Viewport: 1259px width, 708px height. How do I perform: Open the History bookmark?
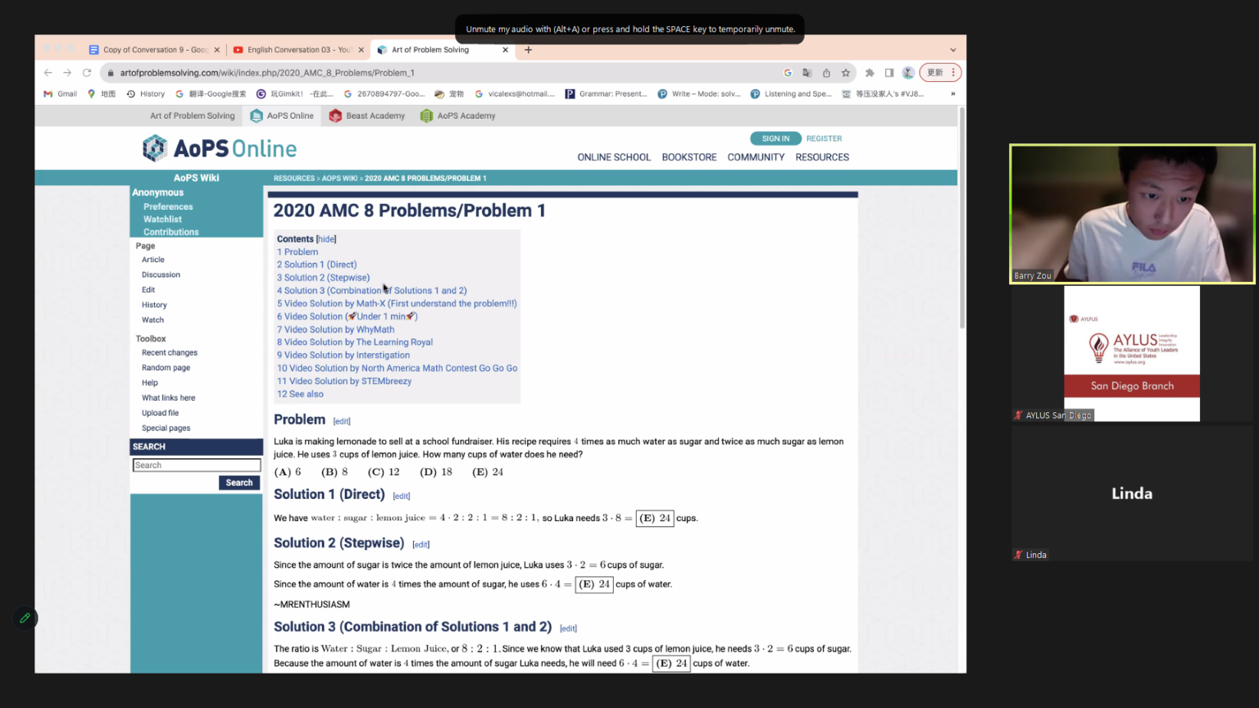146,94
